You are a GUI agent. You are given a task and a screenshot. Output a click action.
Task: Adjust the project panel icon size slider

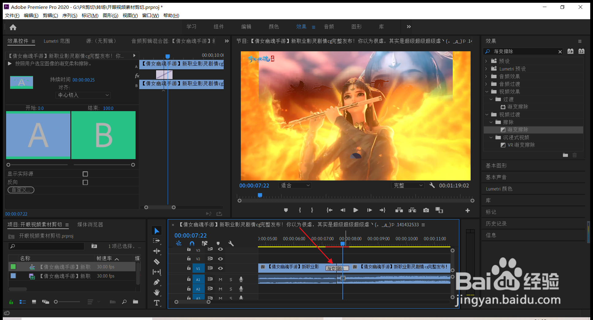56,302
